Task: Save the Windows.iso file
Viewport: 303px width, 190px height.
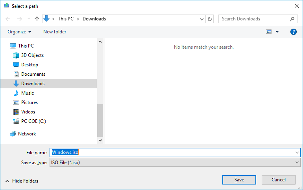Action: click(x=239, y=180)
